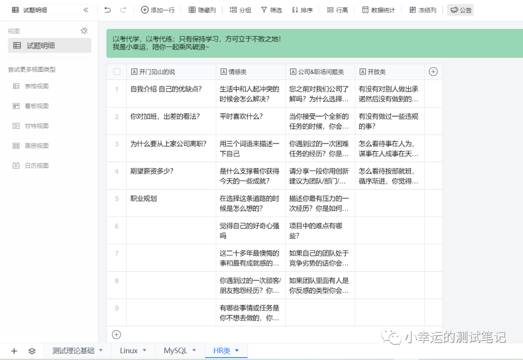The height and width of the screenshot is (360, 523).
Task: Open 筛选 filter option
Action: pos(272,10)
